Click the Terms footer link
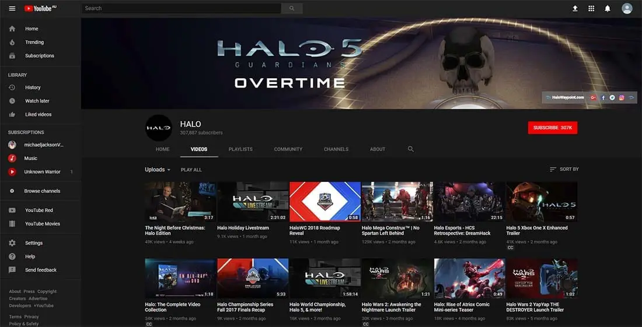Viewport: 642px width, 327px height. 15,317
